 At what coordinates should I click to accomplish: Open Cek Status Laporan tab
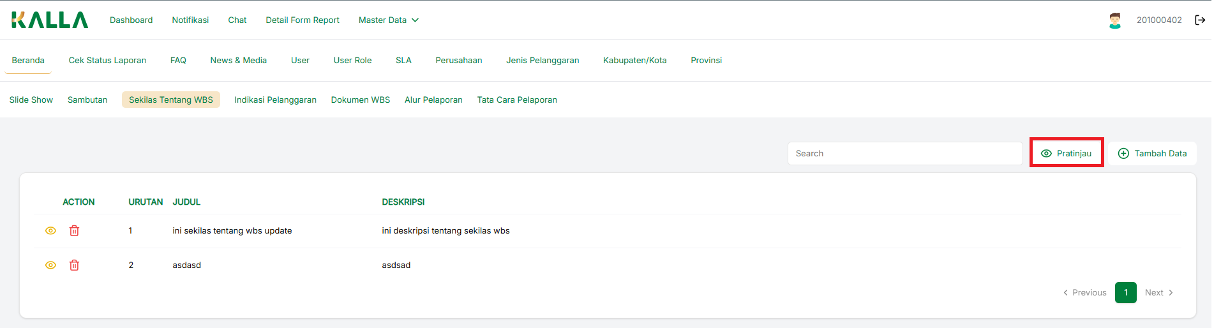[x=107, y=61]
